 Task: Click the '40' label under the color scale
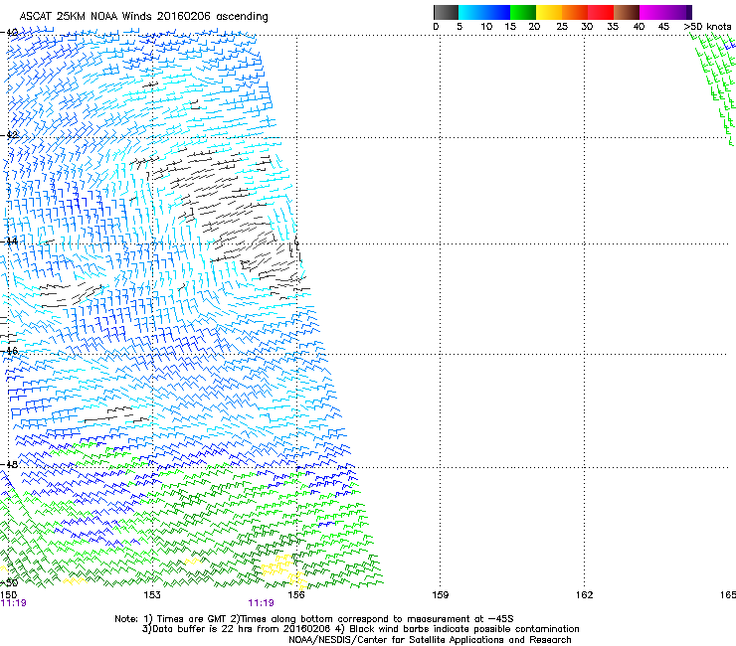(639, 27)
